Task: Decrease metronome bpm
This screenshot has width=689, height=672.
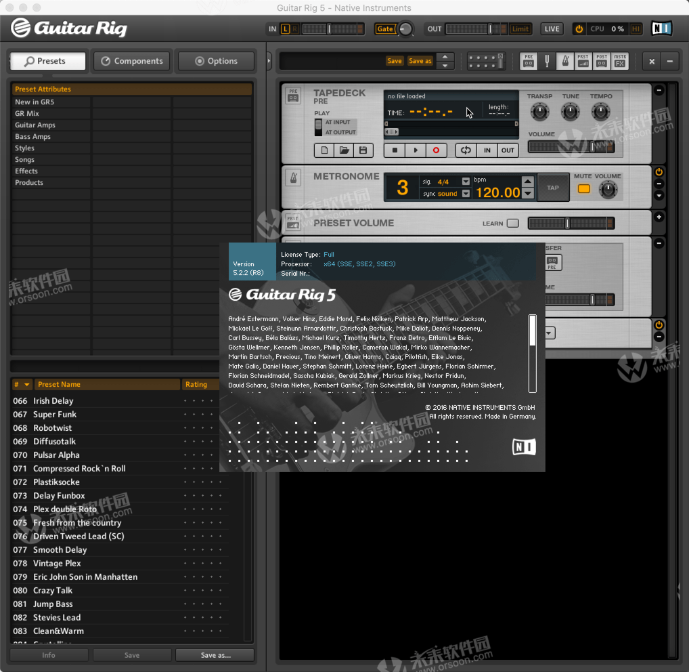Action: pyautogui.click(x=528, y=193)
